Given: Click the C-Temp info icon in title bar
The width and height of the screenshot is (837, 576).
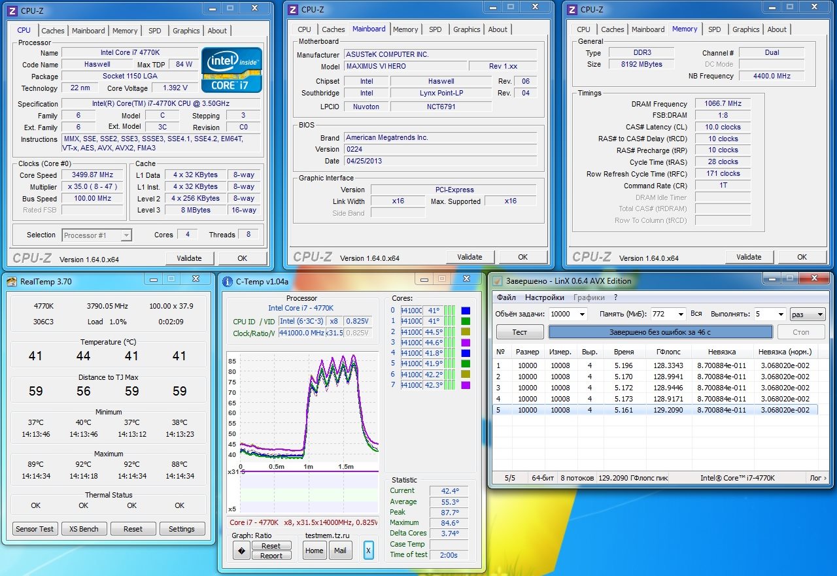Looking at the screenshot, I should click(x=228, y=282).
